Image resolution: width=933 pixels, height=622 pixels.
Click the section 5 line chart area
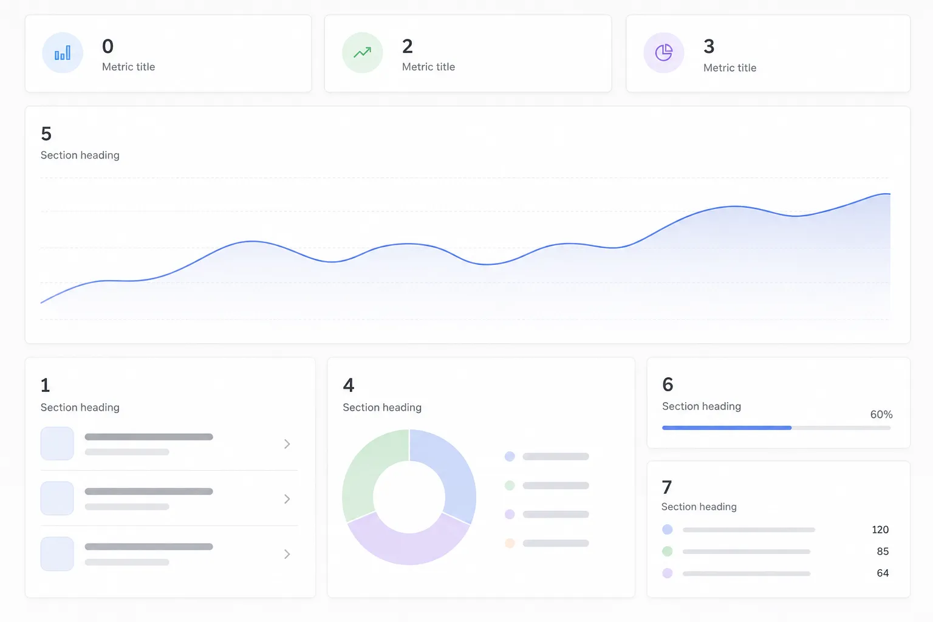[x=465, y=248]
